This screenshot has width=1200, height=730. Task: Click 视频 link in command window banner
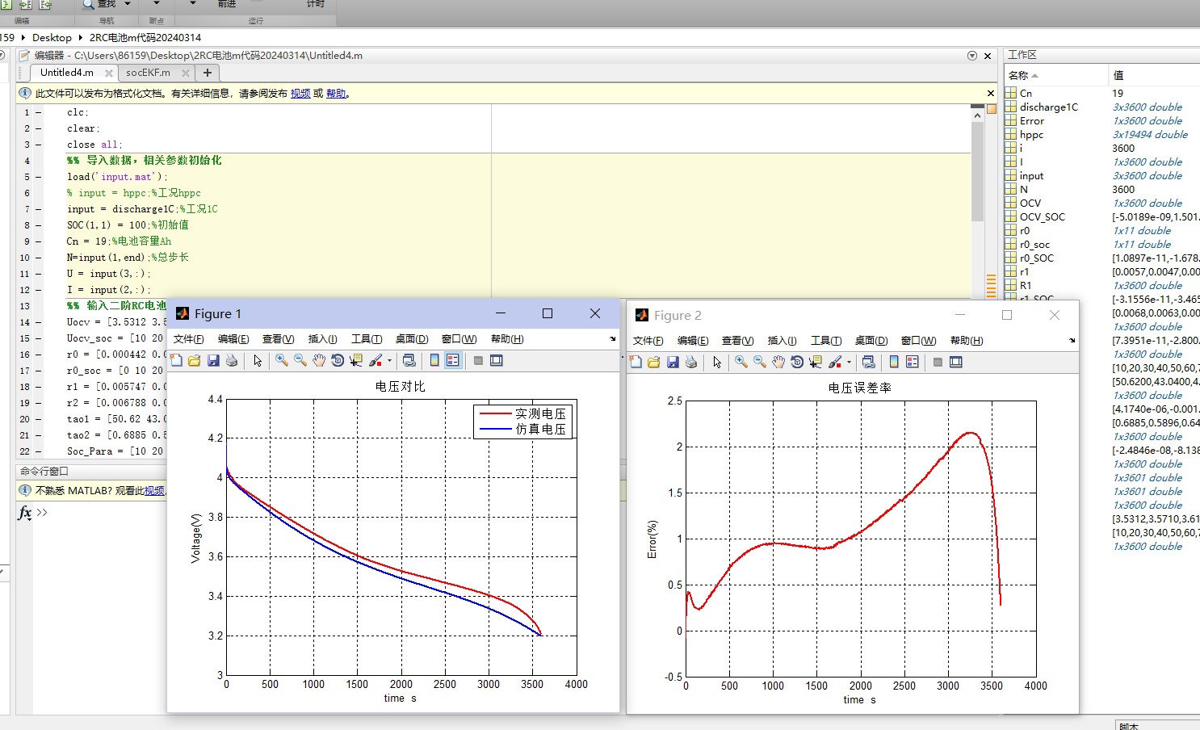154,491
